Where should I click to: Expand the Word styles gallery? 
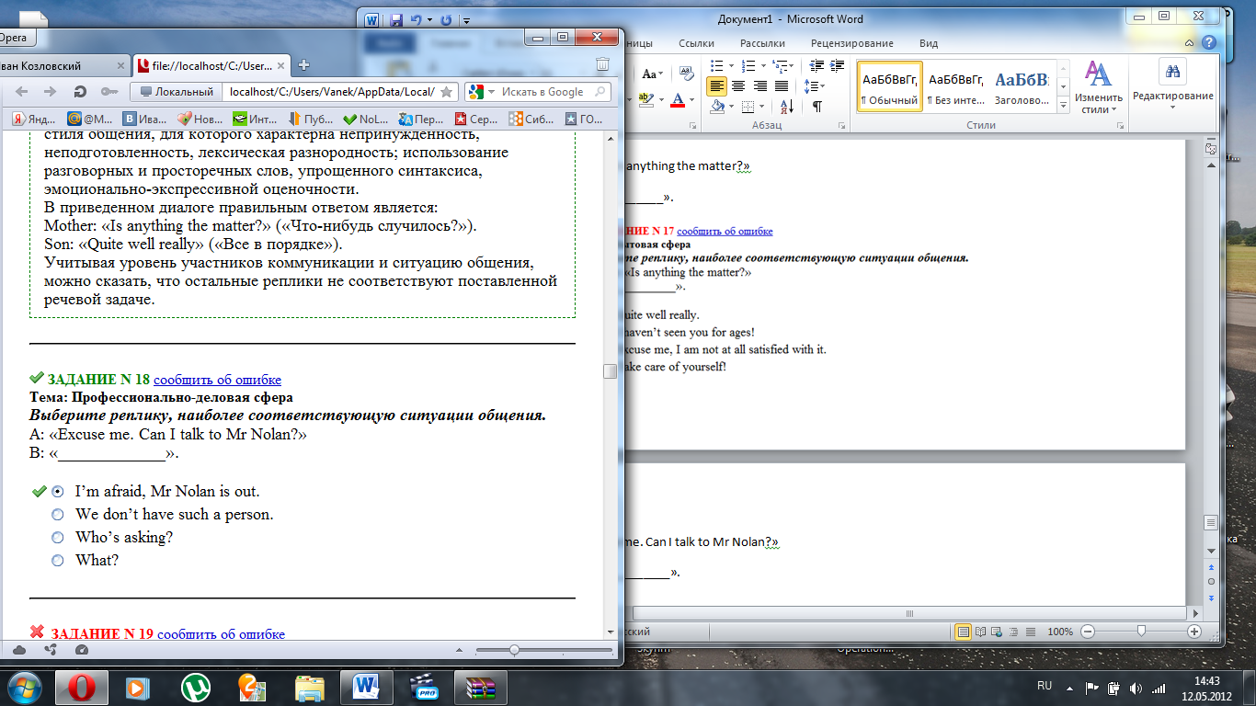point(1064,107)
